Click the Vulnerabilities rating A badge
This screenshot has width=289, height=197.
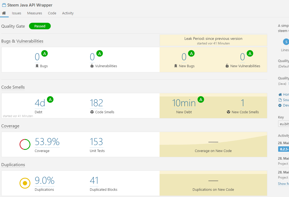point(100,53)
